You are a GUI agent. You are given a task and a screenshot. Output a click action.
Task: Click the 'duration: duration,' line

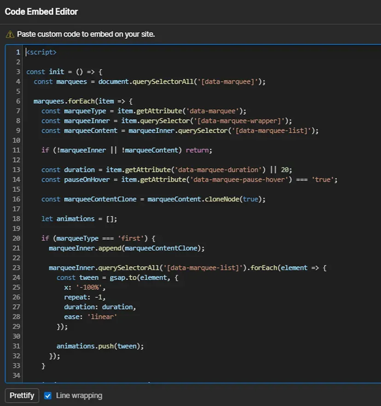click(100, 307)
